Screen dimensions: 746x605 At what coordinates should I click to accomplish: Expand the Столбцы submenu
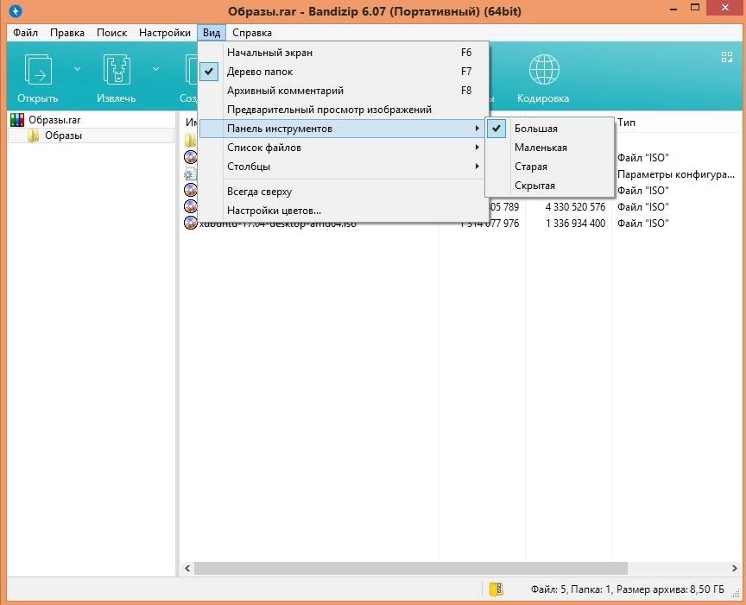[x=344, y=167]
